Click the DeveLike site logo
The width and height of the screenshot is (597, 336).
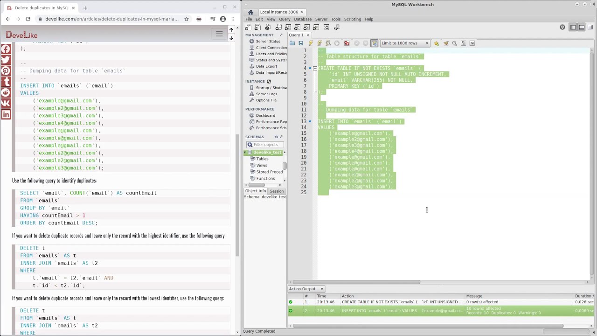click(x=22, y=35)
